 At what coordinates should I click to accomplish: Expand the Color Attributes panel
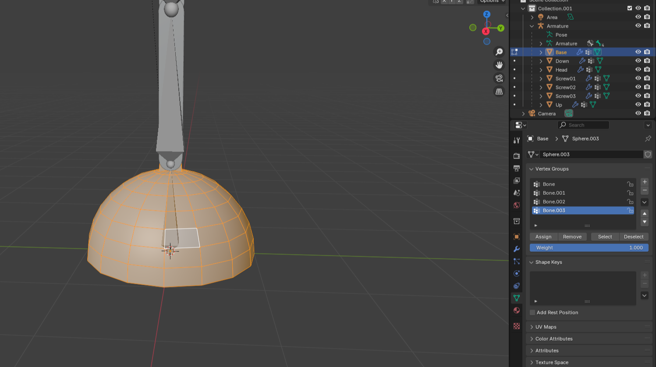tap(532, 339)
